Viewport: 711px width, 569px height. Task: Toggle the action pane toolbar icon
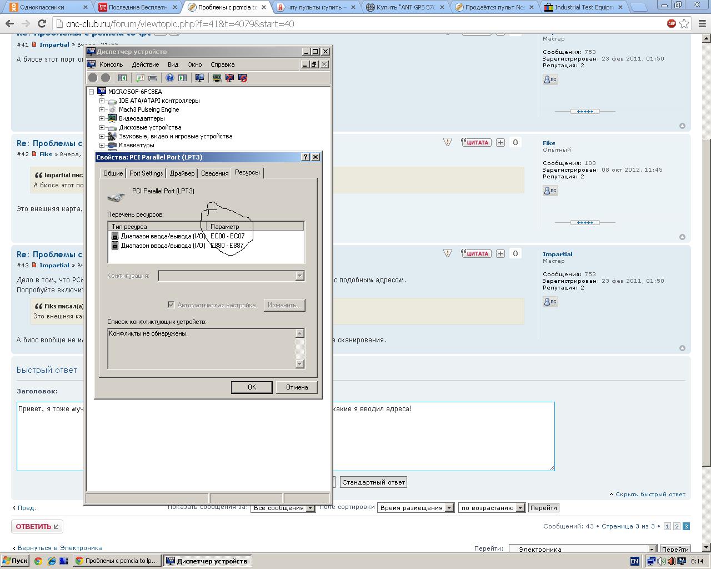pos(182,78)
